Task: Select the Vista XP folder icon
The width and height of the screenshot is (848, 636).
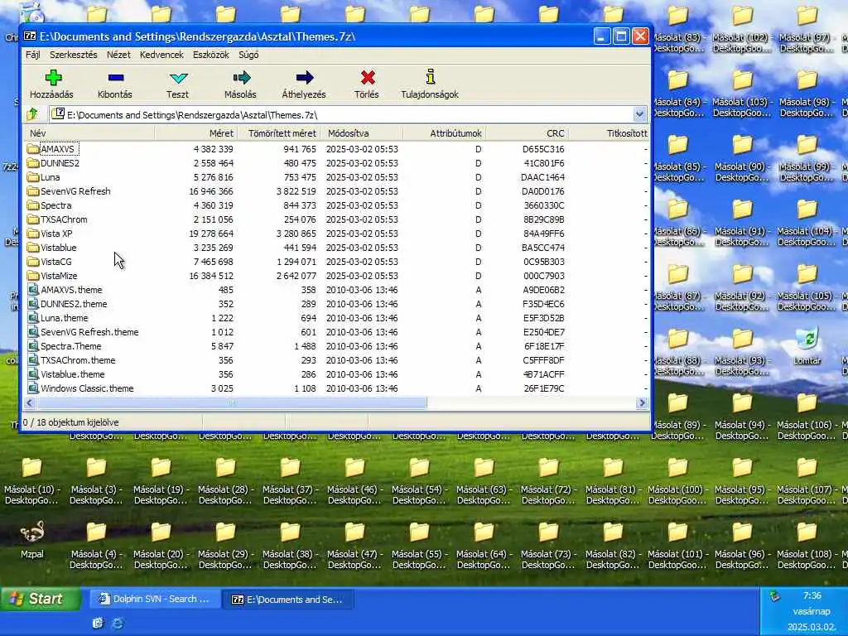Action: coord(33,233)
